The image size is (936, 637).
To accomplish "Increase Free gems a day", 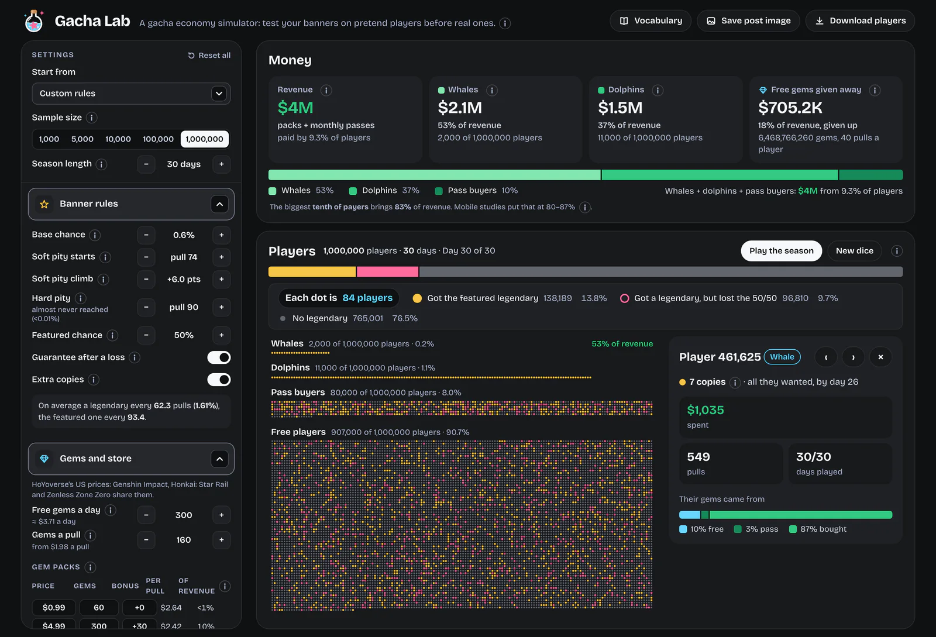I will (x=222, y=515).
